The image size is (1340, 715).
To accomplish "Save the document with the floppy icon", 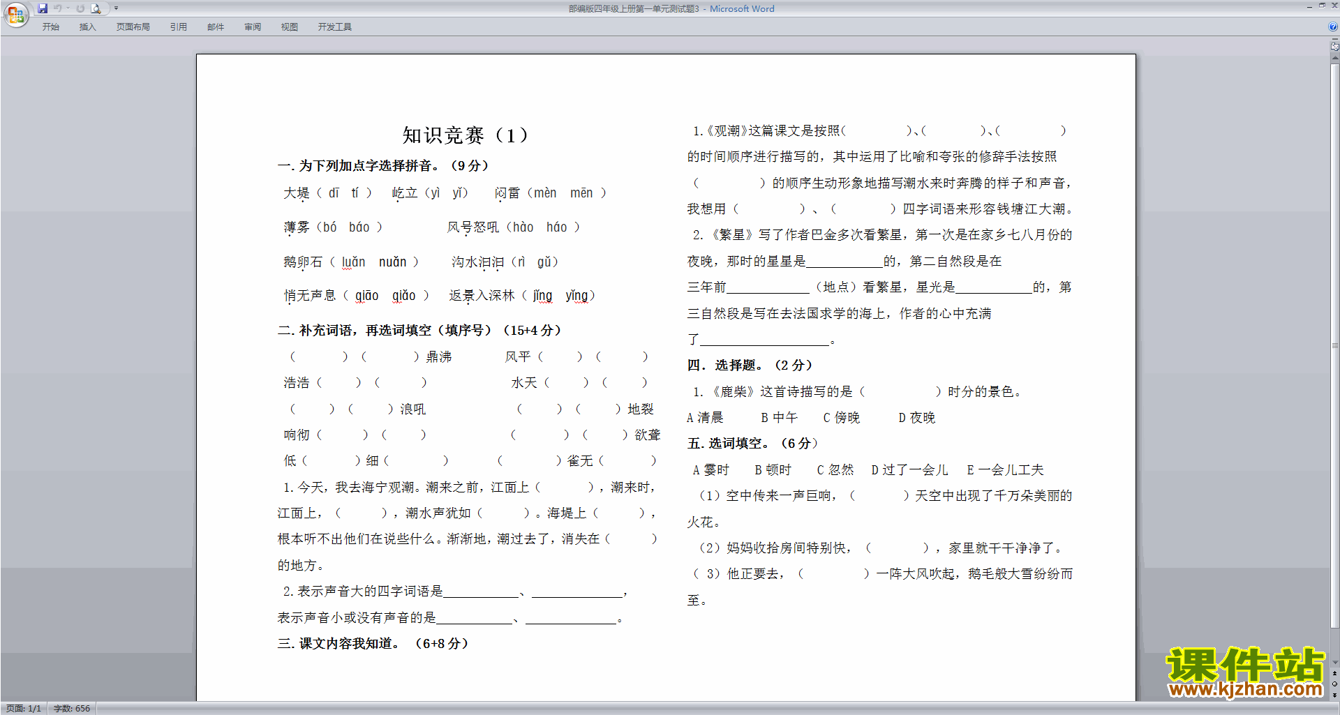I will pyautogui.click(x=43, y=8).
